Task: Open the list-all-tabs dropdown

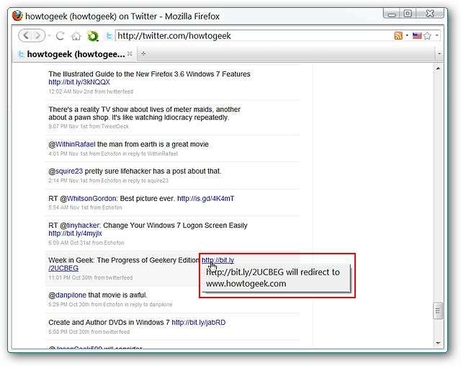Action: pyautogui.click(x=439, y=54)
